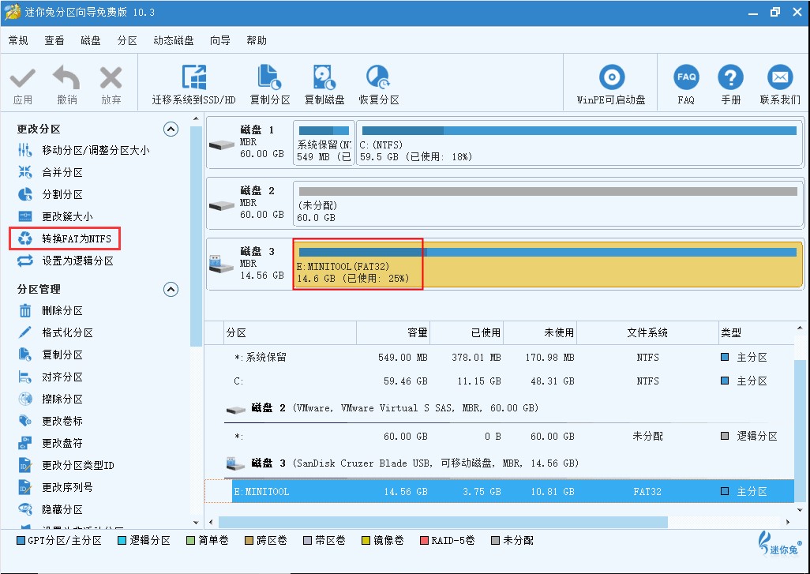Click the 应用 (Apply) checkmark icon
The width and height of the screenshot is (810, 574).
click(23, 78)
